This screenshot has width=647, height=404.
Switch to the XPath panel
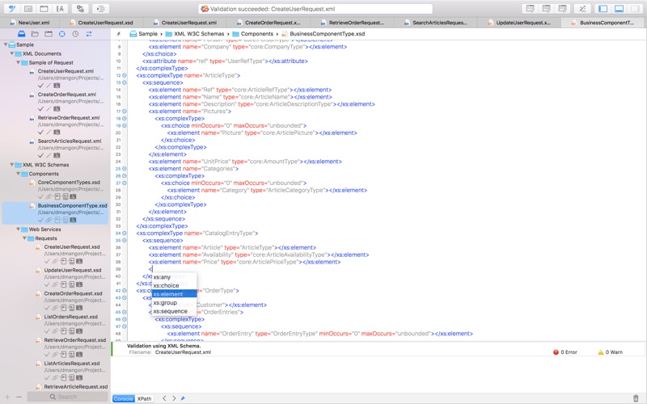pyautogui.click(x=144, y=398)
